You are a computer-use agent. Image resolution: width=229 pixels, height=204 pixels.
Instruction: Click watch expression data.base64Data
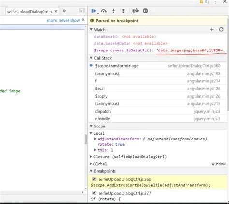coord(130,43)
